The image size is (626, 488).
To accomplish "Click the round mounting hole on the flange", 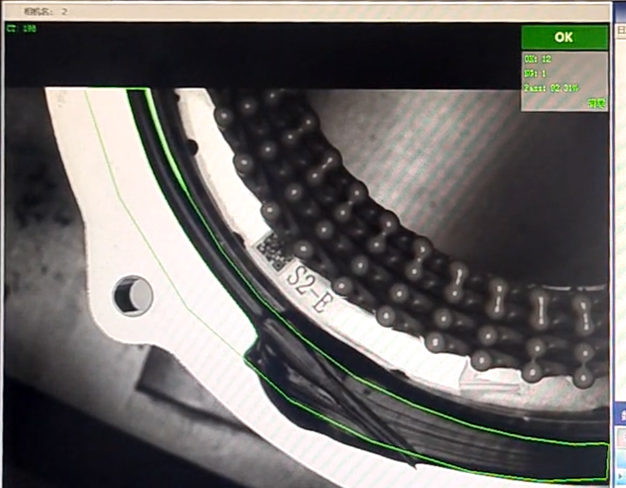I will tap(132, 293).
